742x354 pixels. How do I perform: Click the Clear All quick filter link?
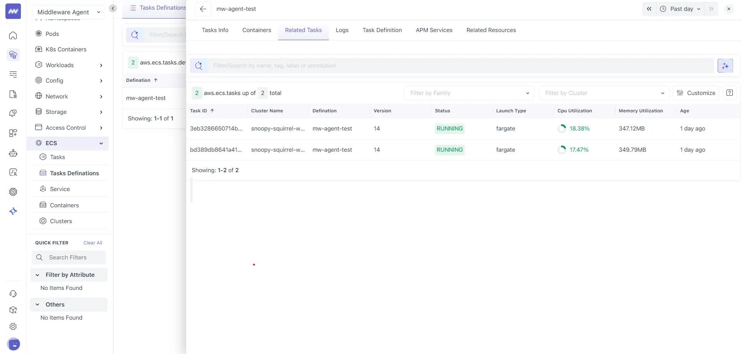pyautogui.click(x=92, y=242)
